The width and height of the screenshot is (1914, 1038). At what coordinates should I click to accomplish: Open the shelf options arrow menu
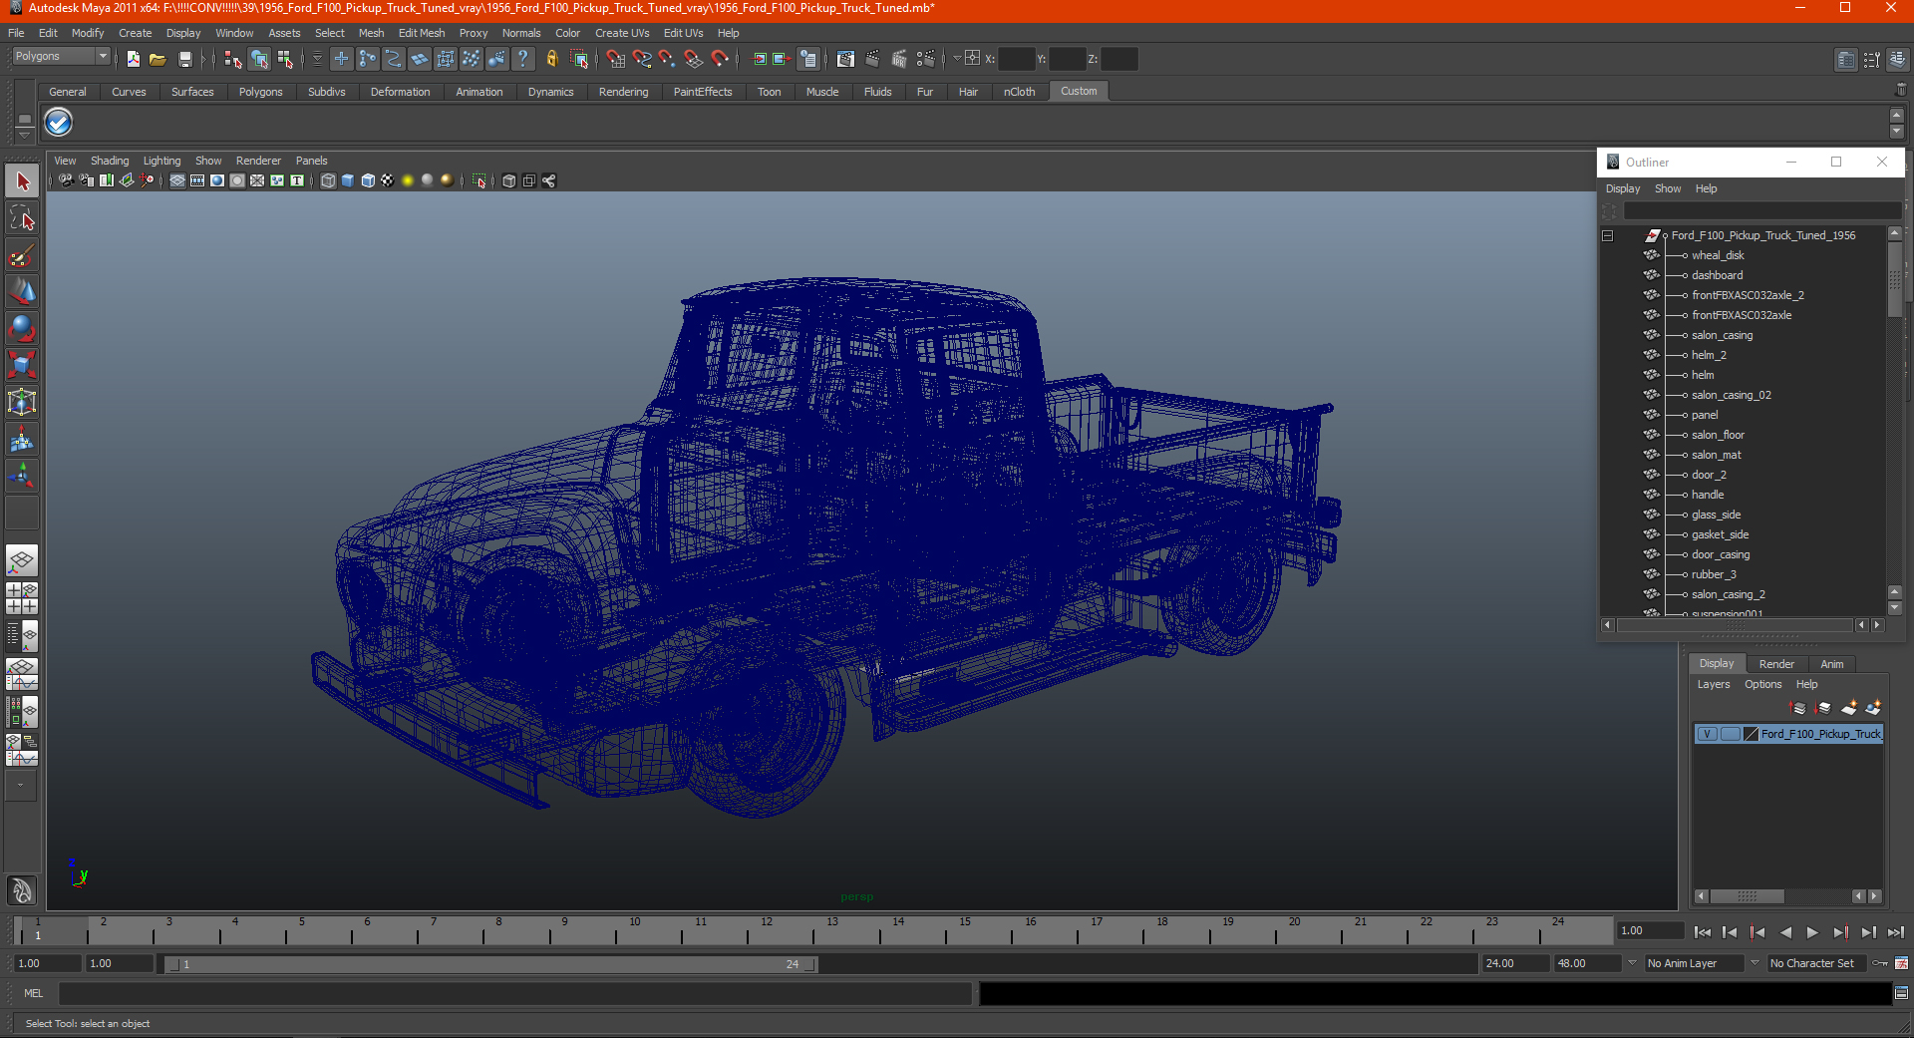[x=24, y=134]
